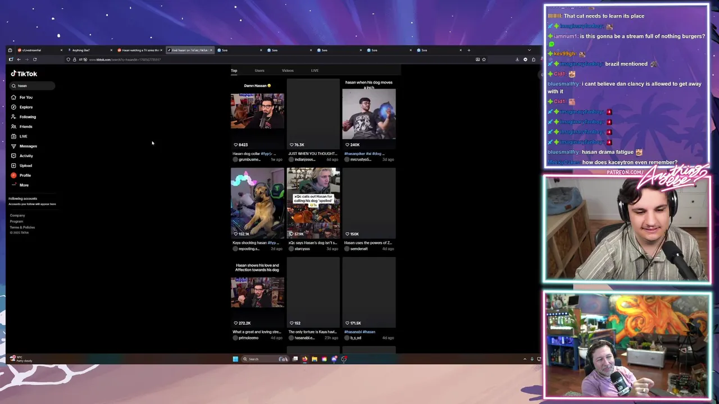Open the browser downloads icon

(517, 59)
